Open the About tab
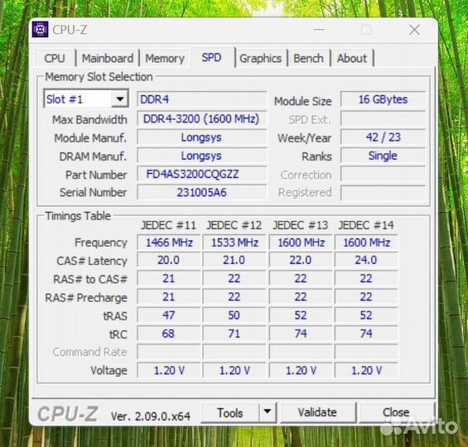The height and width of the screenshot is (447, 468). tap(352, 58)
